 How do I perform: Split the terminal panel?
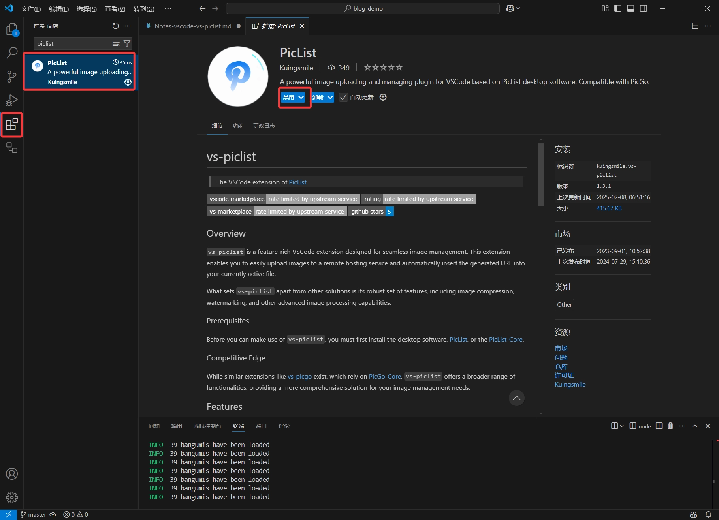pos(659,426)
